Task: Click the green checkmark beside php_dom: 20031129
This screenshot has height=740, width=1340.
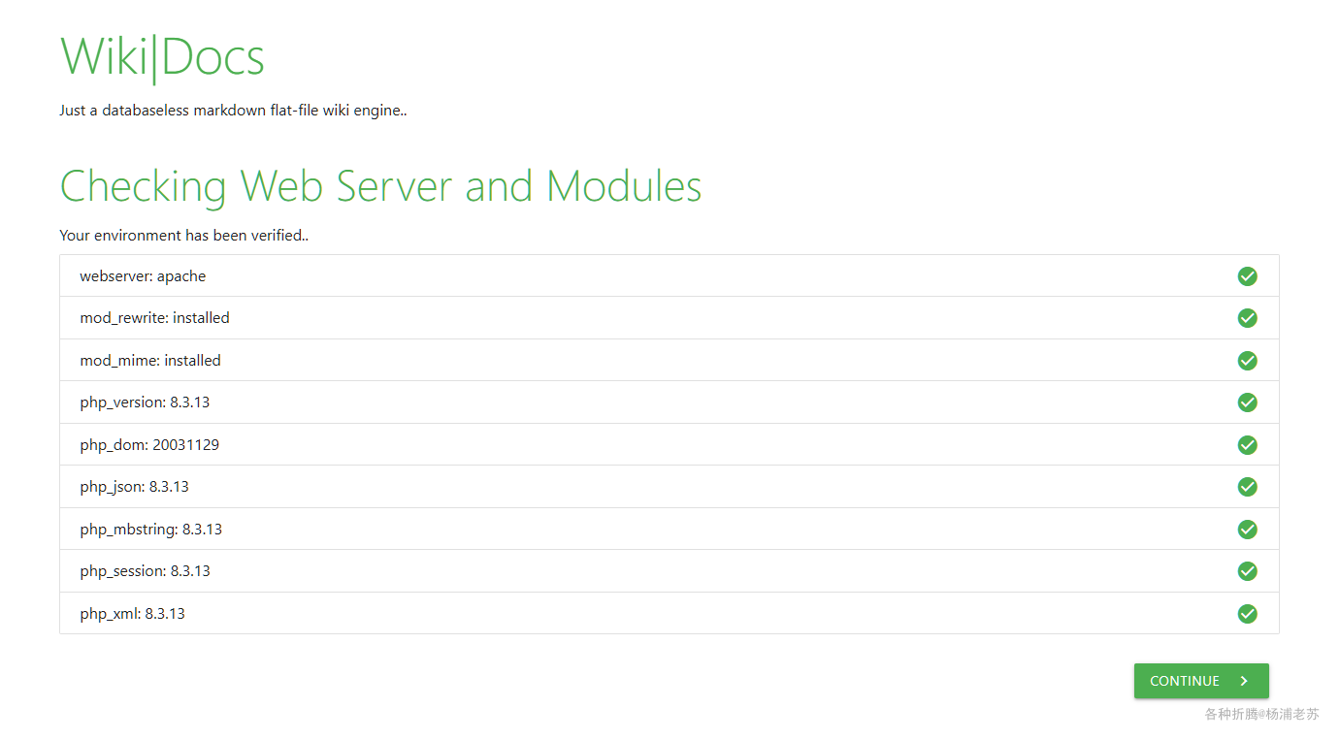Action: [x=1248, y=445]
